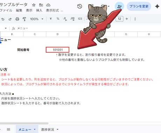Viewport: 161px width, 133px height.
Task: Click the horizontal scrollbar
Action: point(24,123)
